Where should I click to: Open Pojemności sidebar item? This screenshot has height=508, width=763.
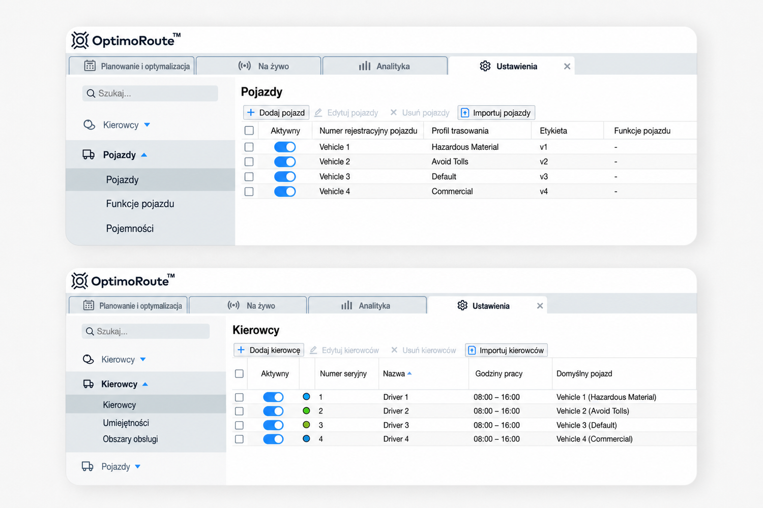(x=130, y=229)
